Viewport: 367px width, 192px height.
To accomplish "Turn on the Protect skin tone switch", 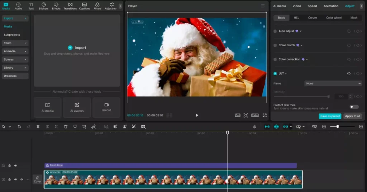I will tap(354, 107).
